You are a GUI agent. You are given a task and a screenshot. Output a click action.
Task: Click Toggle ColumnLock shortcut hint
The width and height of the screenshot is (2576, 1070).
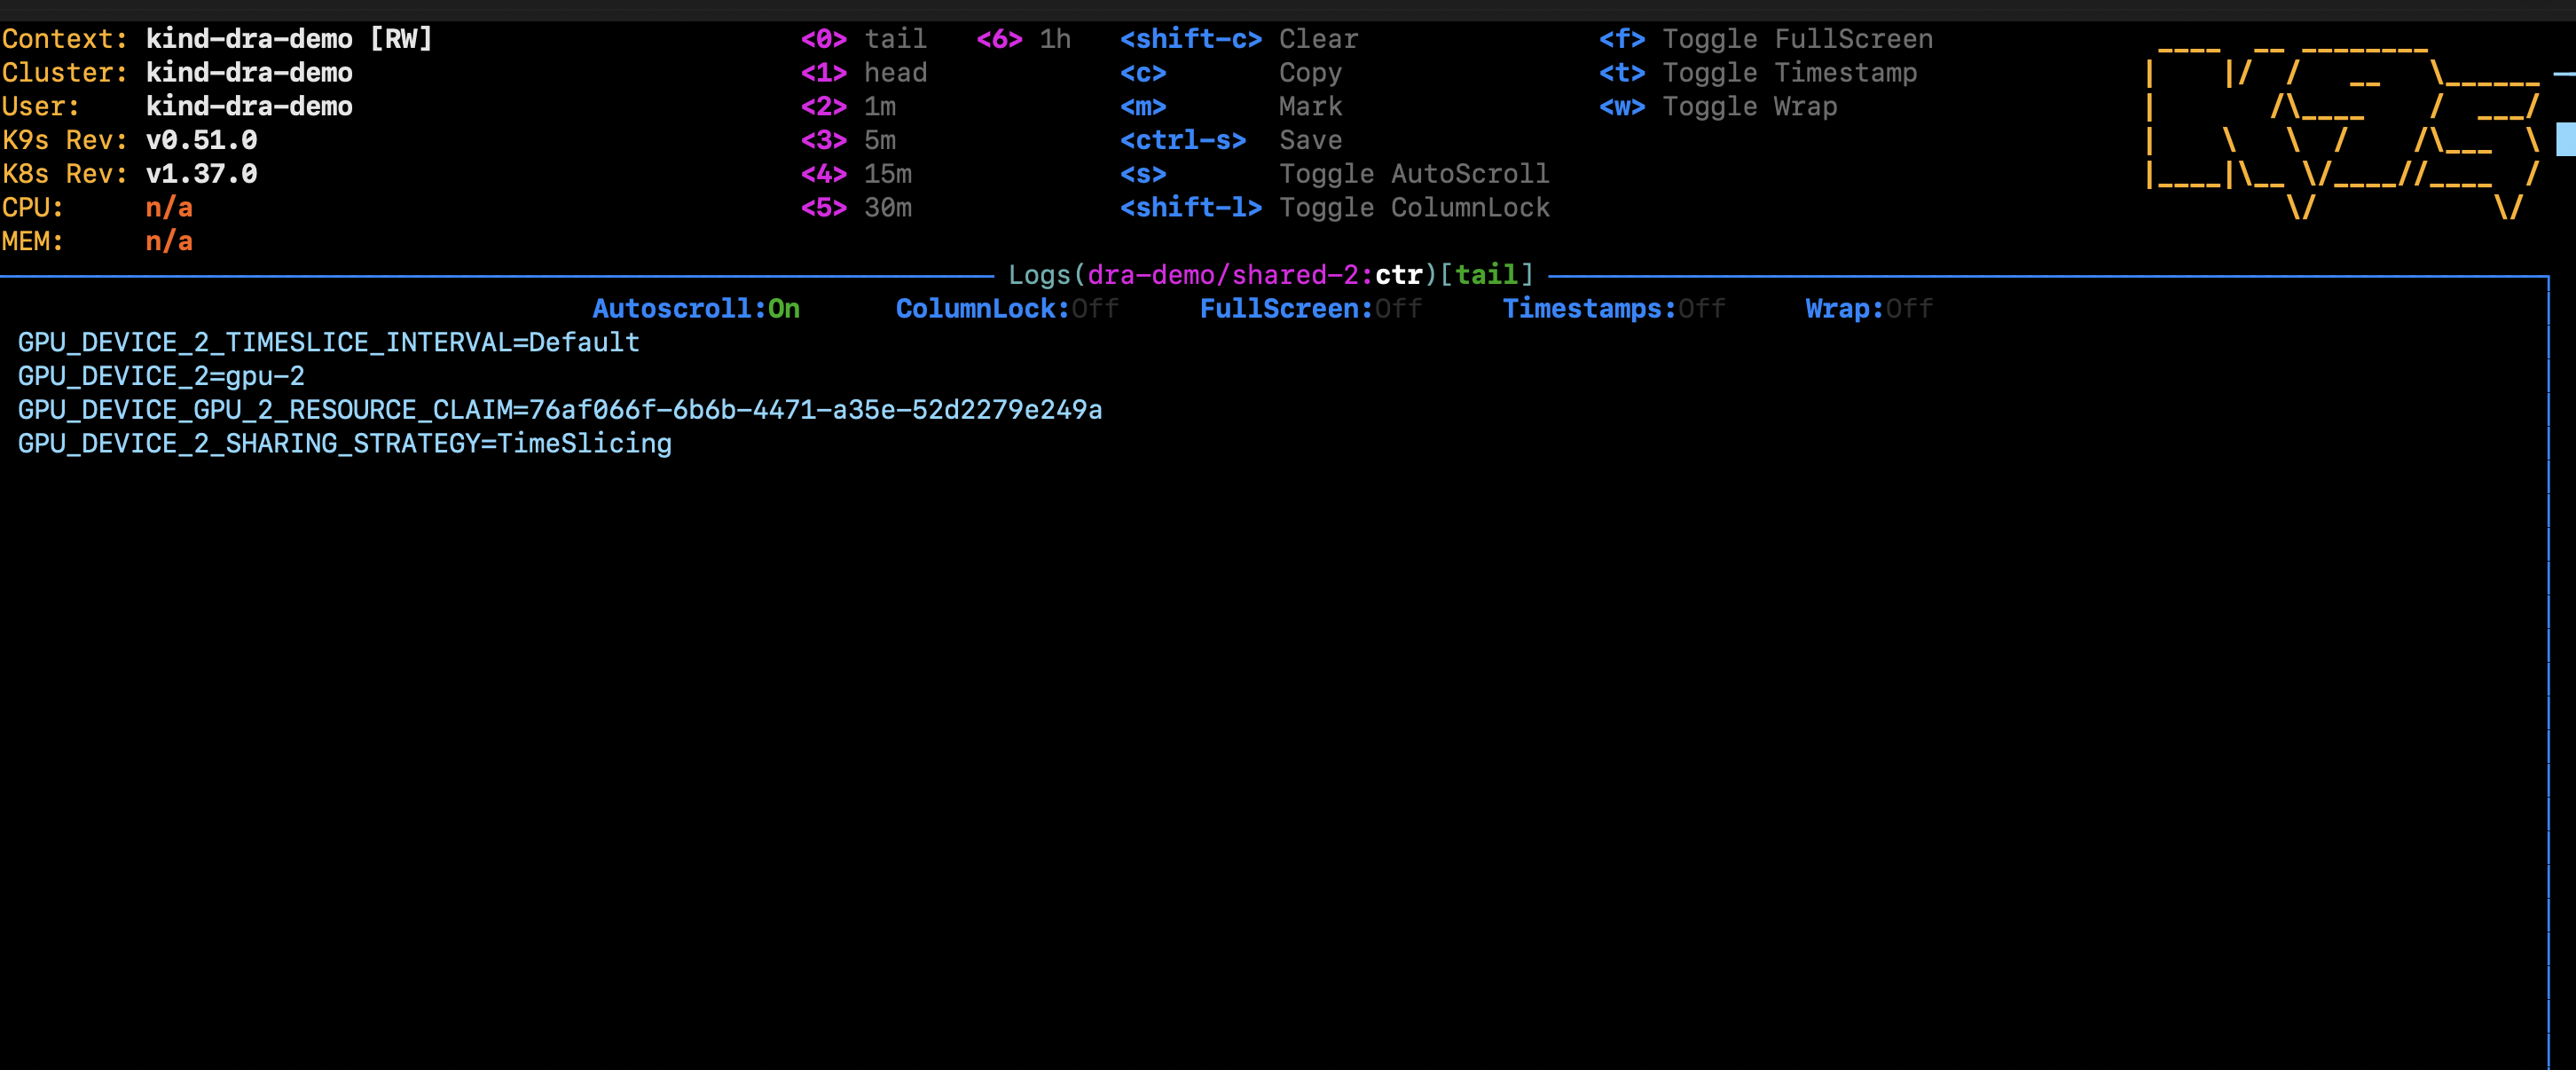point(1334,207)
